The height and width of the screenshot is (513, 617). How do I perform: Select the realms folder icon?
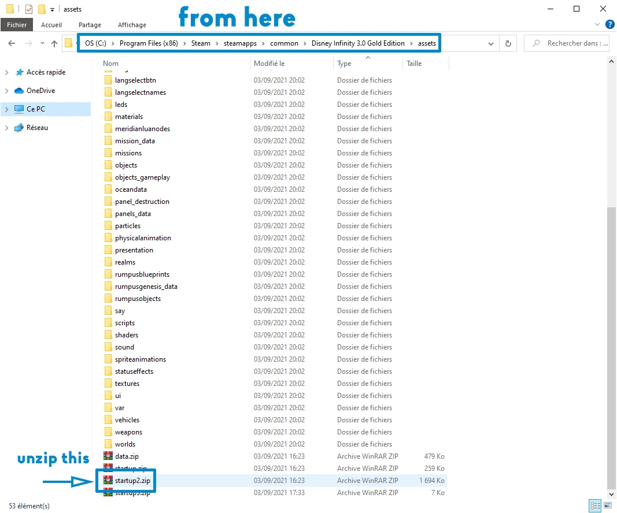point(108,262)
